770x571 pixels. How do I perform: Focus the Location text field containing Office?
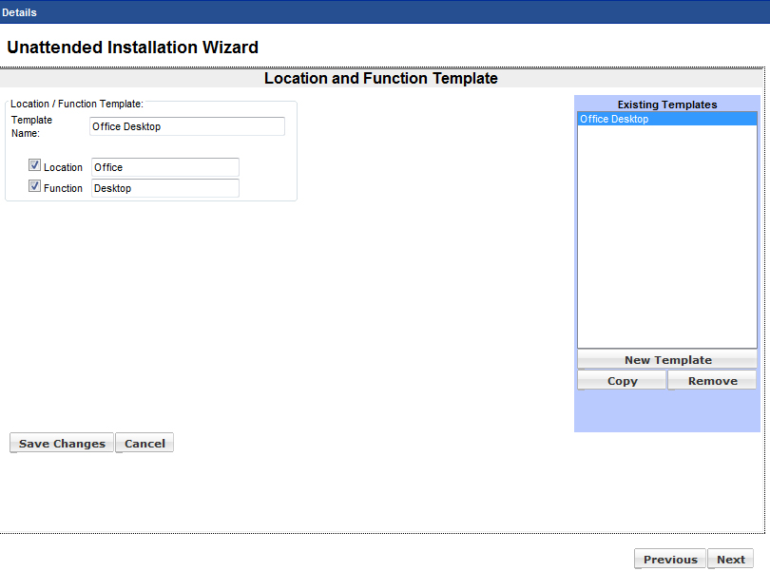pyautogui.click(x=164, y=167)
